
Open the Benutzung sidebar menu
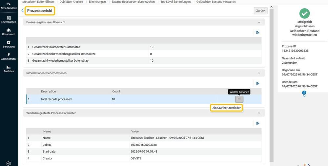tap(9, 44)
